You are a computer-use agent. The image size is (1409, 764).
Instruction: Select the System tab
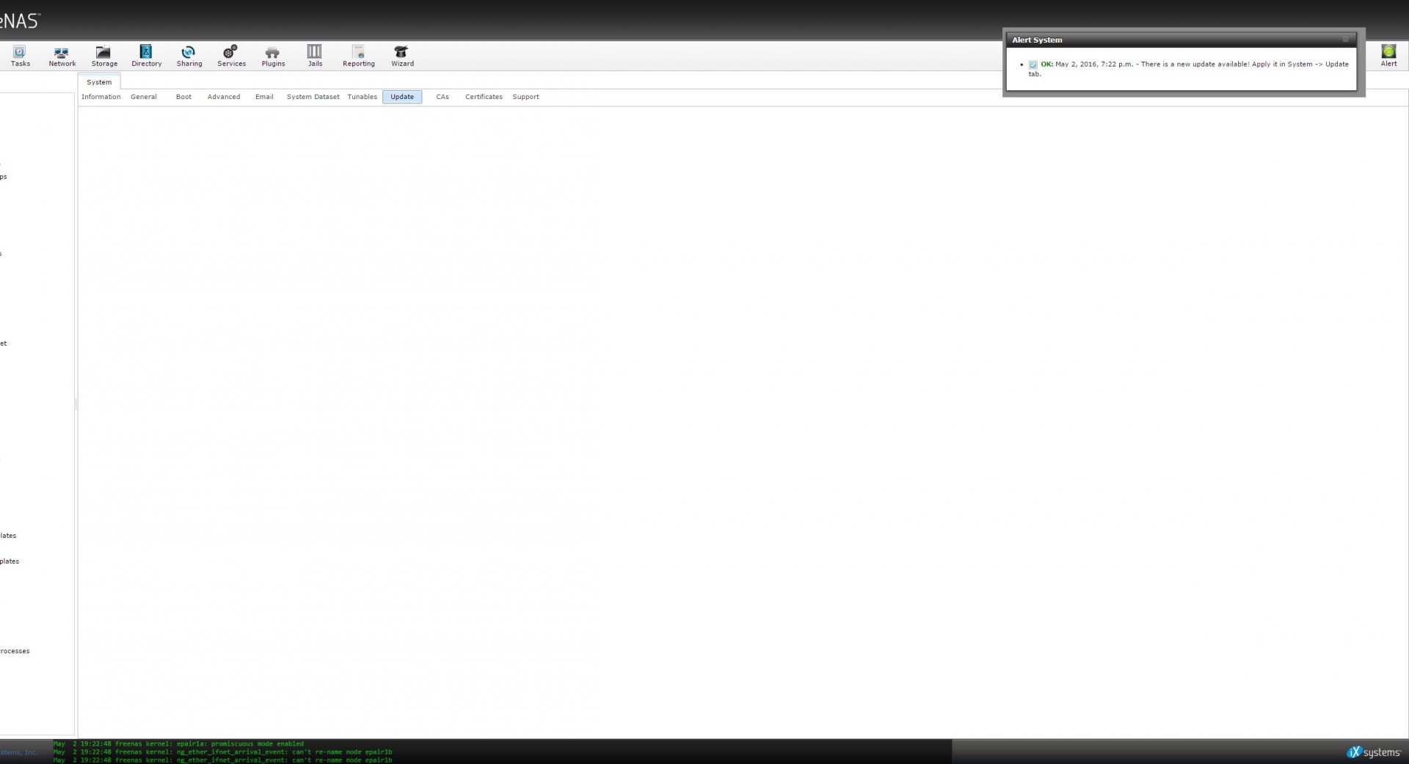99,82
